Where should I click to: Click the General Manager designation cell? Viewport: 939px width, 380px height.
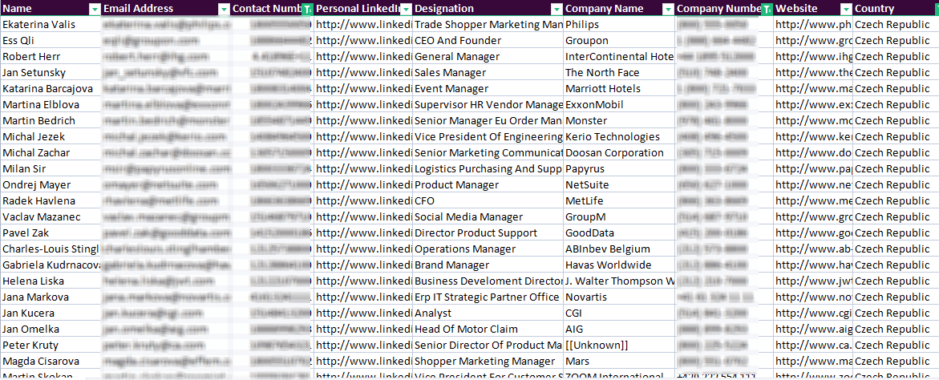click(488, 57)
